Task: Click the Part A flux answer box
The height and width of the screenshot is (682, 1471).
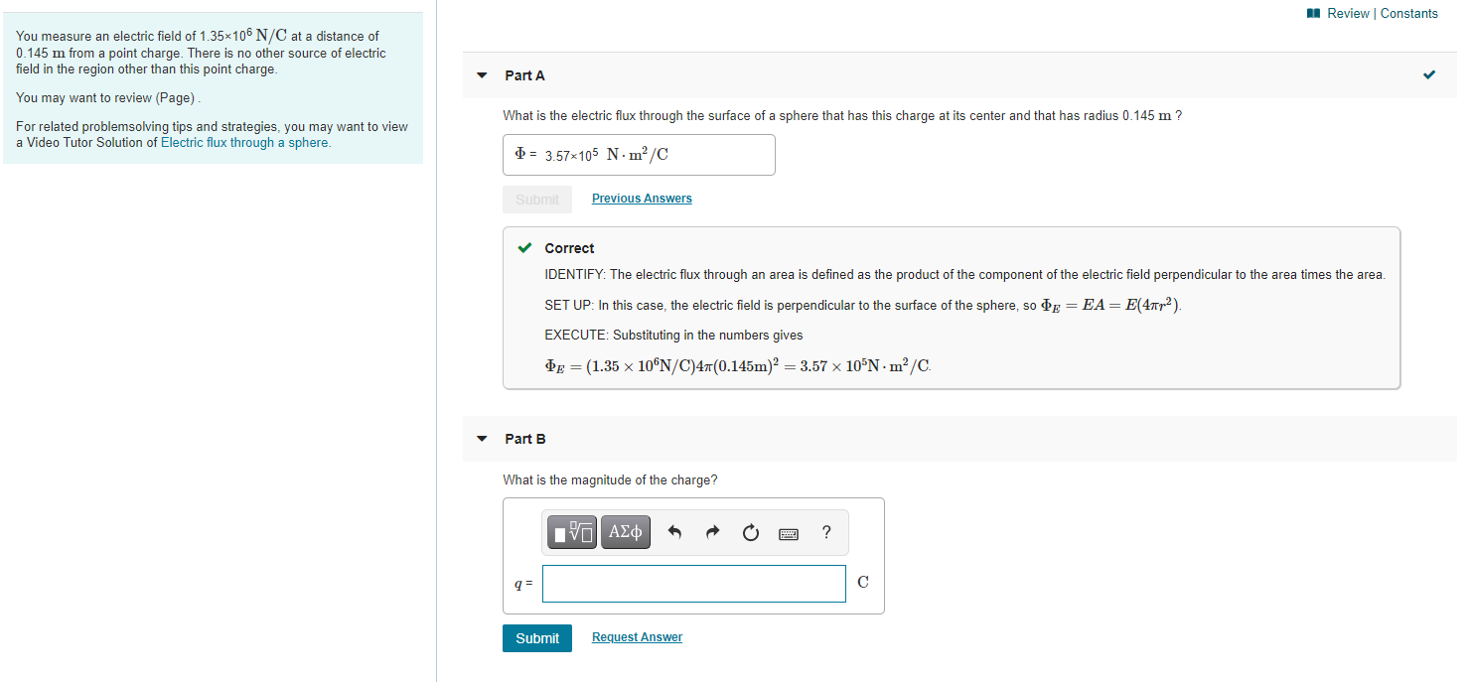Action: click(638, 154)
